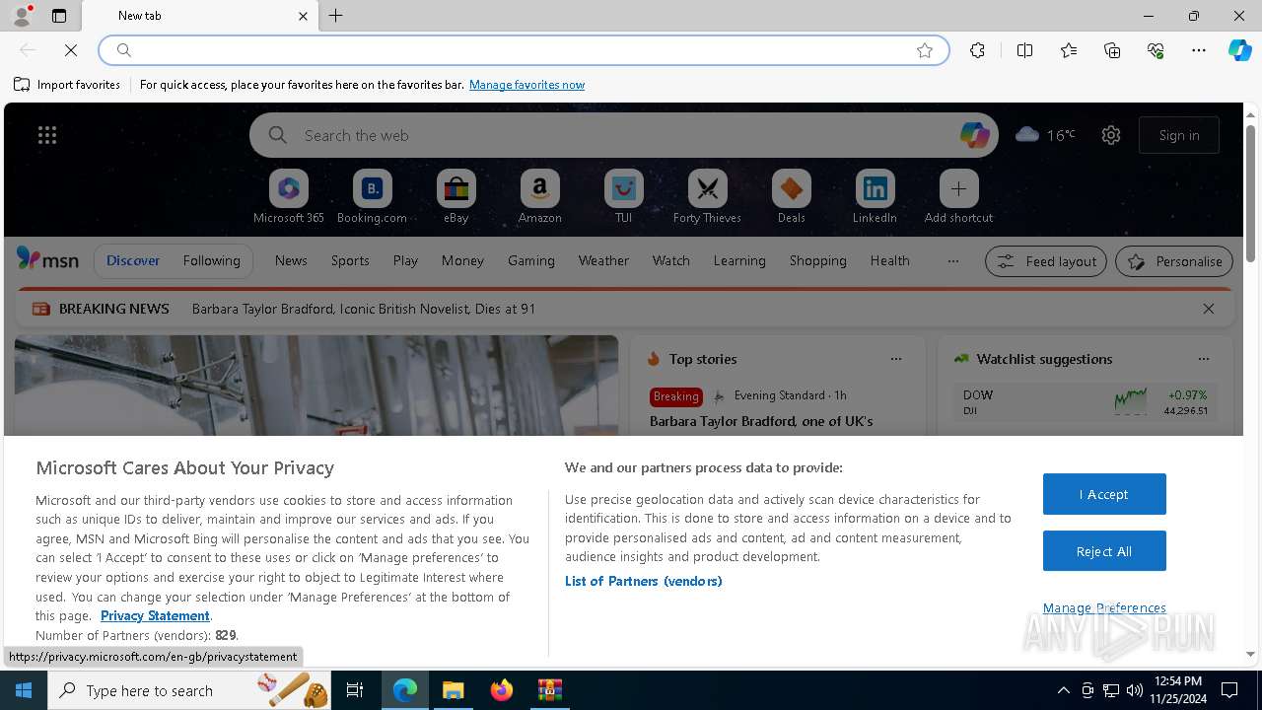Screen dimensions: 1262x710
Task: Open the DOW watchlist entry
Action: (x=1085, y=401)
